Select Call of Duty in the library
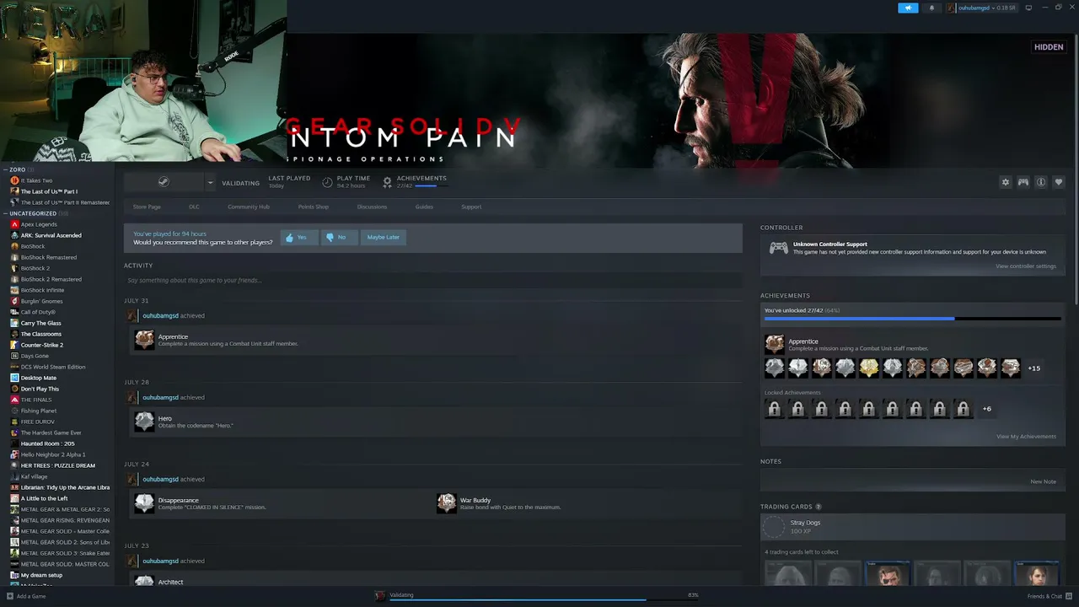Viewport: 1079px width, 607px height. point(38,312)
